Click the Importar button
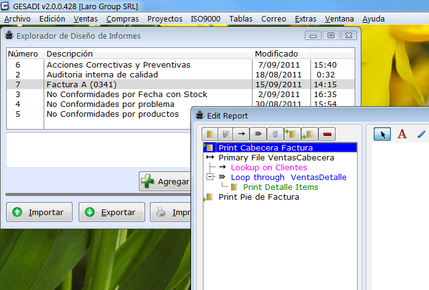Image resolution: width=429 pixels, height=290 pixels. click(39, 212)
